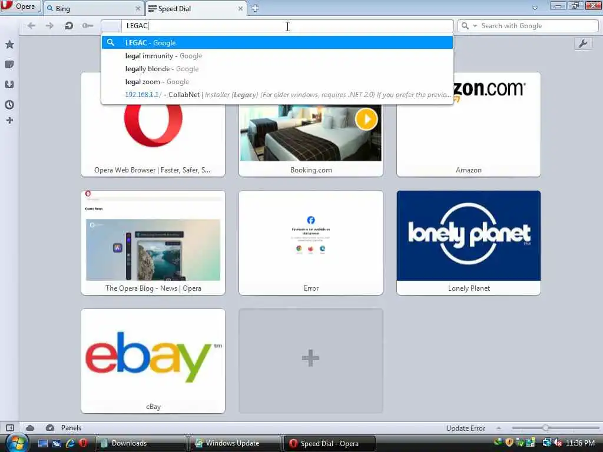Screen dimensions: 603x452
Task: Open the 192.168.1.1 CollabNet history entry
Action: click(x=277, y=95)
